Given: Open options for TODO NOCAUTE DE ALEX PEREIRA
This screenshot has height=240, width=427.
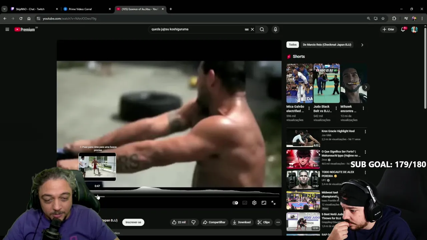Looking at the screenshot, I should 365,173.
